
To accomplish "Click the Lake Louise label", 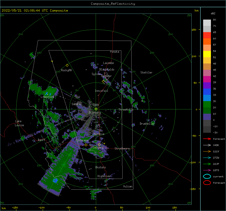I will pyautogui.click(x=20, y=123).
